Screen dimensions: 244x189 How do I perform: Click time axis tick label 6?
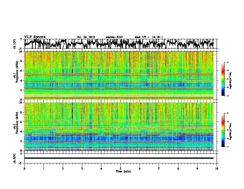coord(140,169)
